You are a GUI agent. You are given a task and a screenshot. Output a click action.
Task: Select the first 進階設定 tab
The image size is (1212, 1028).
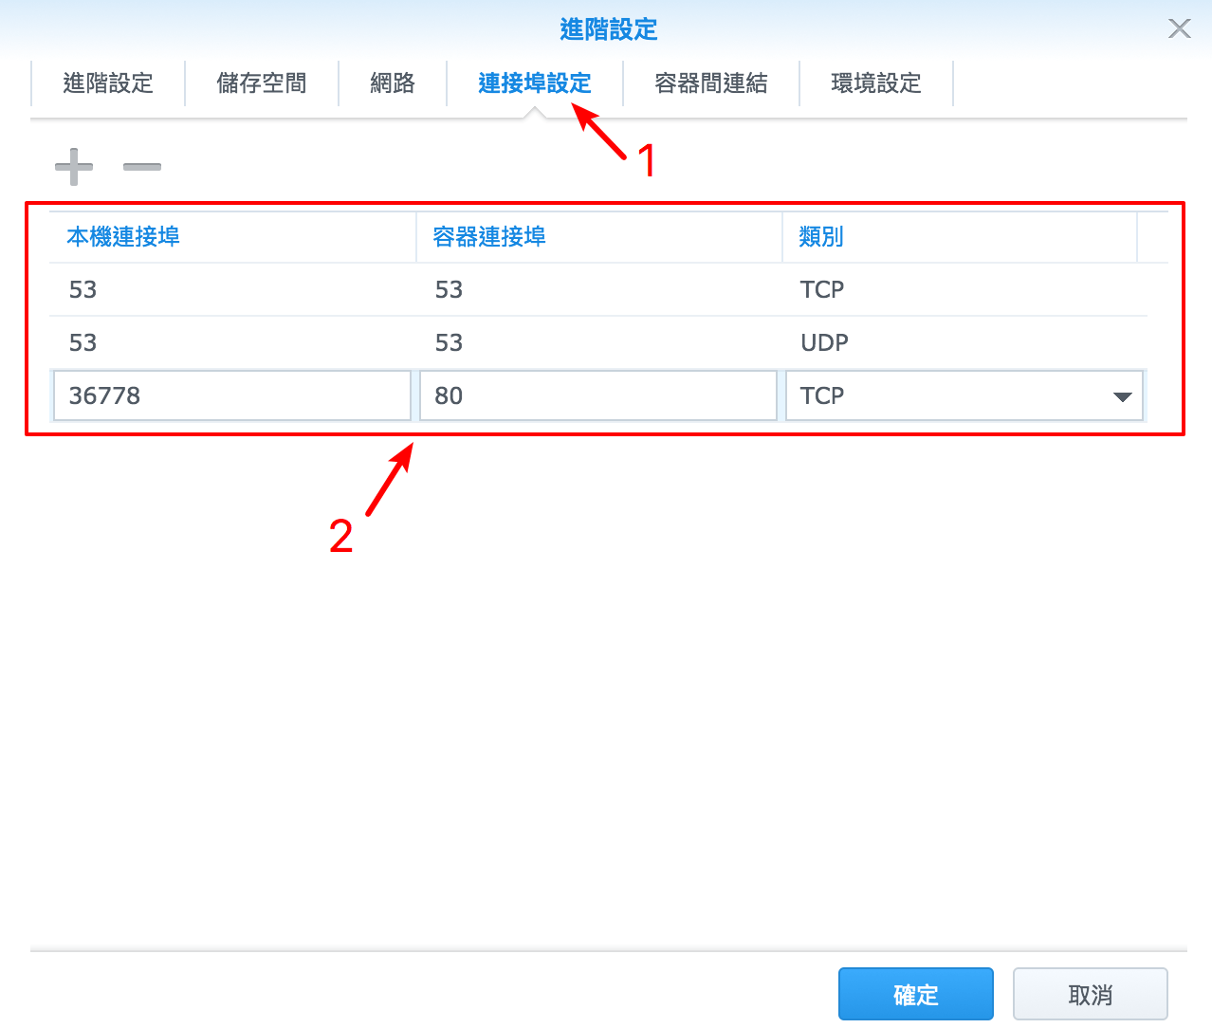(x=107, y=83)
